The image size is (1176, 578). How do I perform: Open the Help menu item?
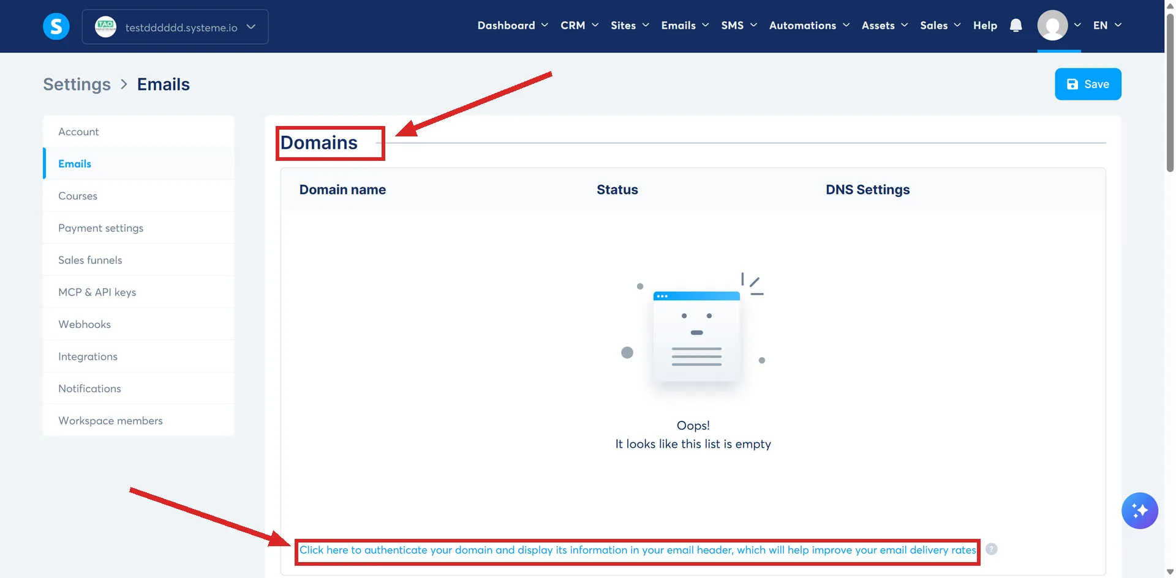pos(985,26)
